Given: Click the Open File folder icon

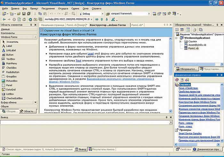Looking at the screenshot, I should pos(19,14).
